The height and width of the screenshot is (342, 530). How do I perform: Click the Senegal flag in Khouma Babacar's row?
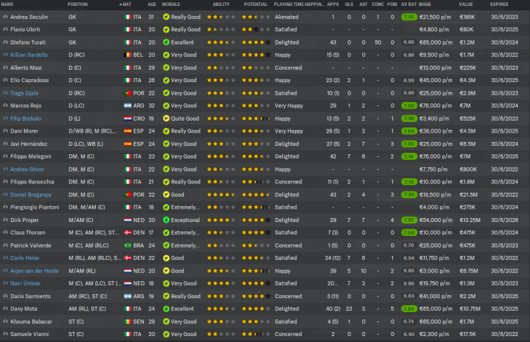point(128,321)
